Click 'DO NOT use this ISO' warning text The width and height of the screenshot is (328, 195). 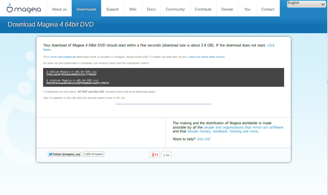(91, 91)
